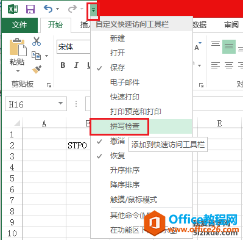Open the Redo history dropdown arrow
Viewport: 243px width, 240px height.
click(x=82, y=9)
